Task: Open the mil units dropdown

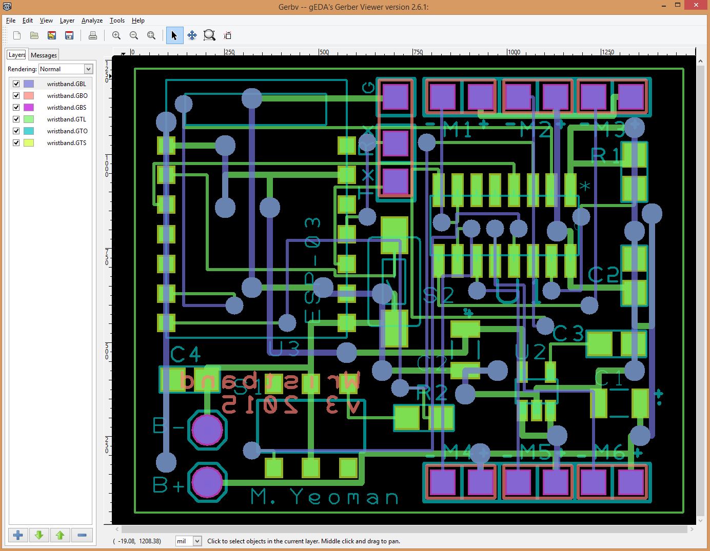Action: [x=197, y=541]
